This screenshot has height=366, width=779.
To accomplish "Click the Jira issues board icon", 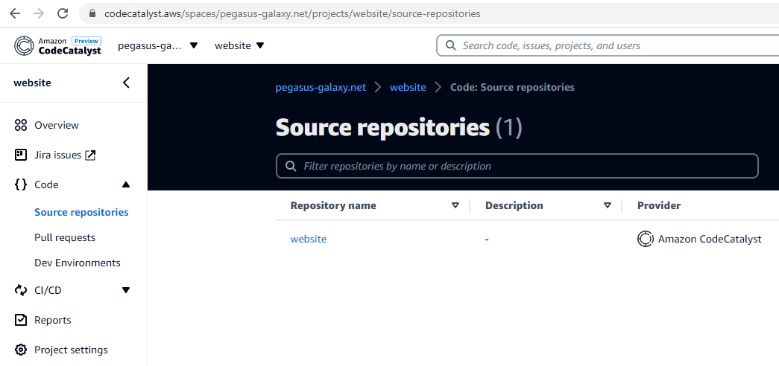I will coord(20,155).
